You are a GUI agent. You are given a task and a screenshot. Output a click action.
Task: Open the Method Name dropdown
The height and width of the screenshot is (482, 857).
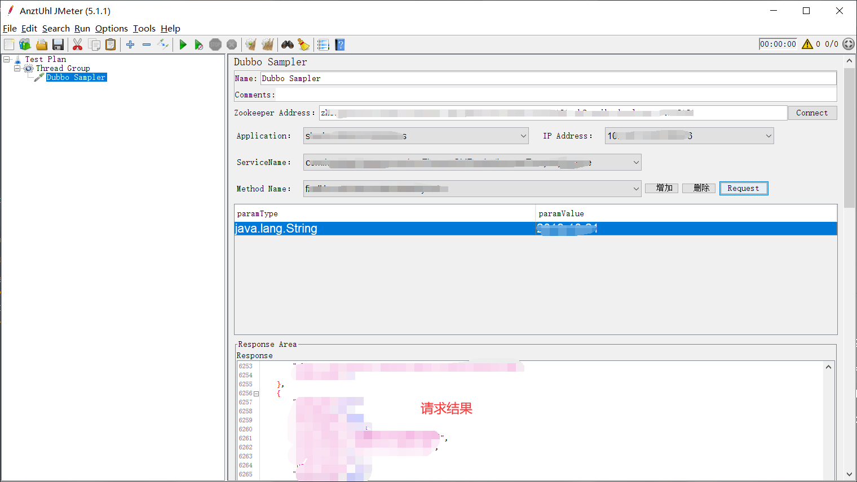(x=636, y=189)
